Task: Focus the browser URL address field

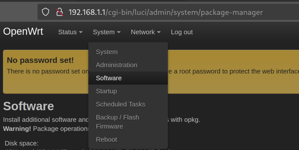Action: [x=175, y=12]
